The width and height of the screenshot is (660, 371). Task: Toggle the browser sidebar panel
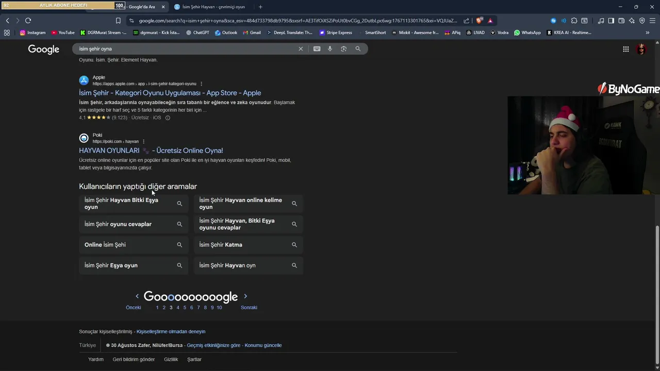[x=611, y=21]
